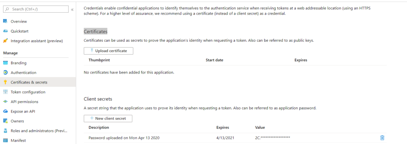The height and width of the screenshot is (144, 407).
Task: Open Roles and administrators menu item
Action: tap(38, 131)
